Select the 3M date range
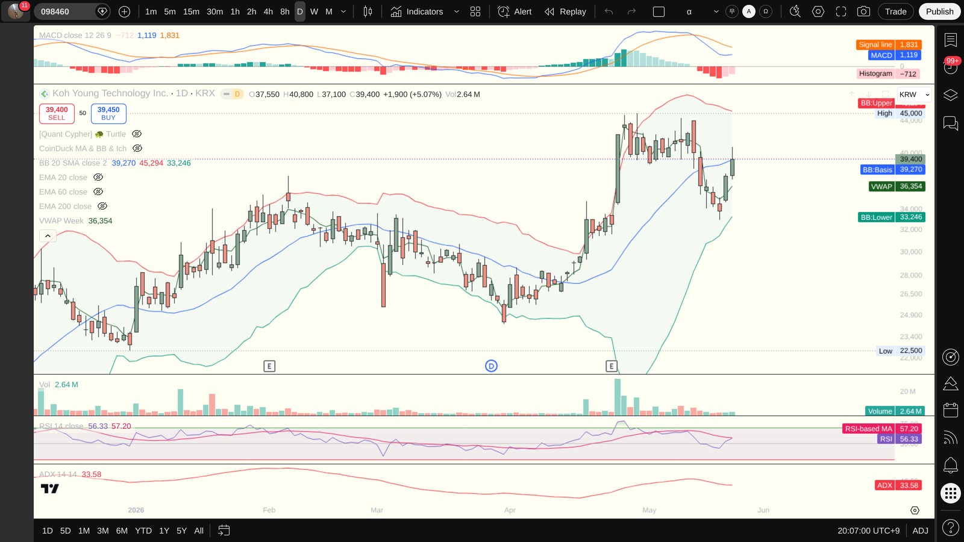Screen dimensions: 964x542 point(103,531)
